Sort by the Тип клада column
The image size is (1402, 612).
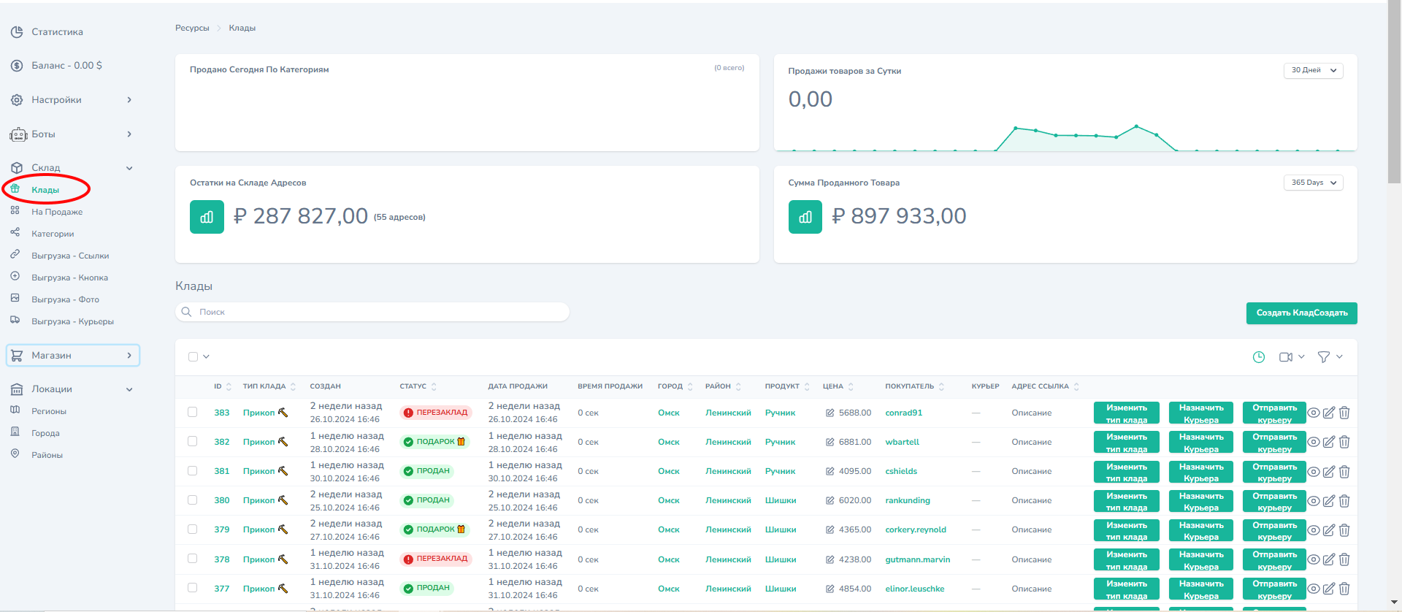click(x=269, y=386)
